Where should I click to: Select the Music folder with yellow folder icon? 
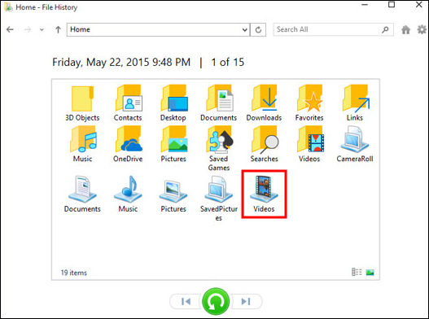82,144
